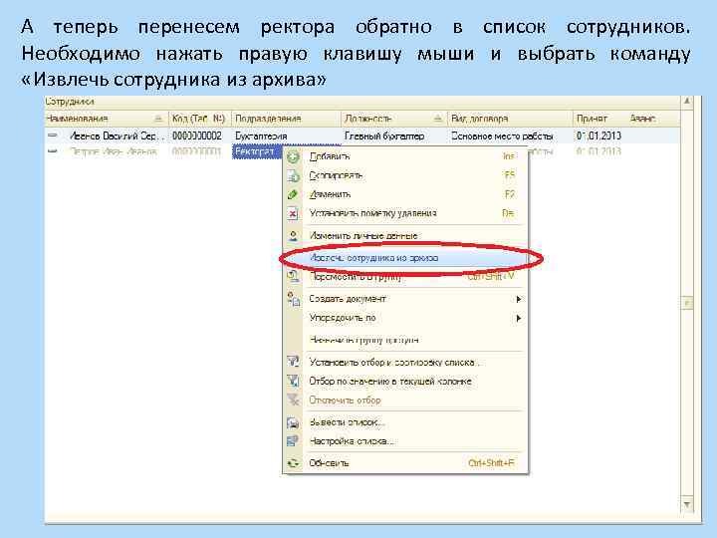Select Установить пометку удаления
Viewport: 717px width, 538px height.
405,213
